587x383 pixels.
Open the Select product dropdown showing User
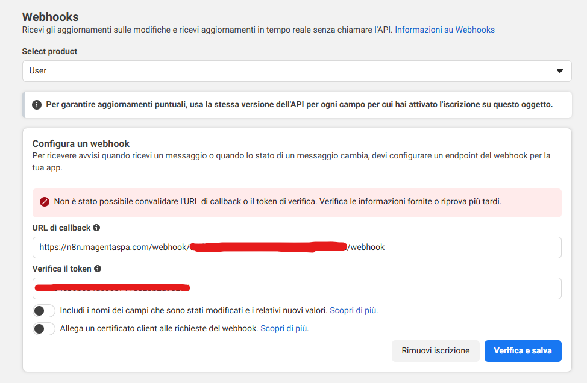(x=297, y=71)
